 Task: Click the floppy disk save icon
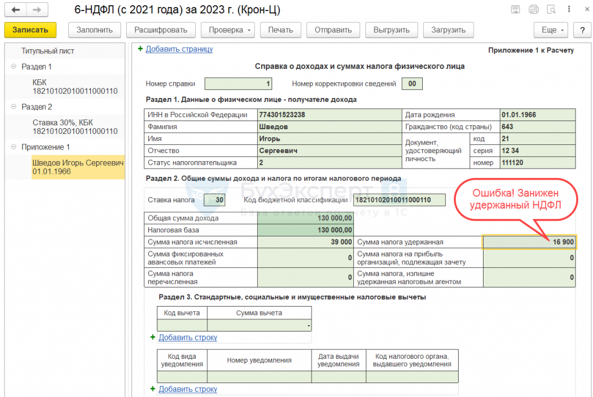tap(515, 9)
